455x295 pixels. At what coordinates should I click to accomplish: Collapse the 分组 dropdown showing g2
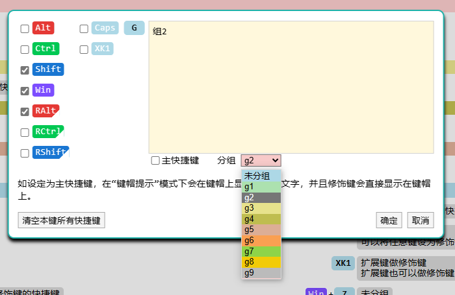pyautogui.click(x=261, y=160)
